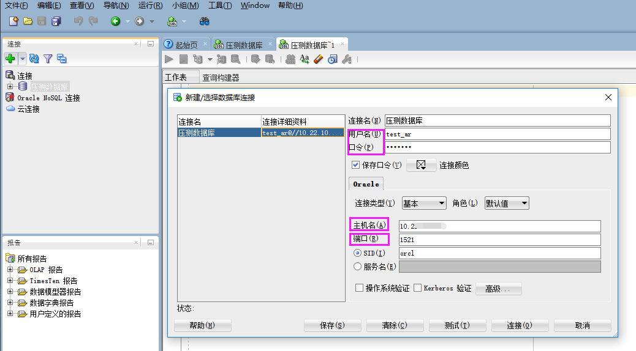This screenshot has width=636, height=351.
Task: Click the green back navigation arrow
Action: pos(115,21)
